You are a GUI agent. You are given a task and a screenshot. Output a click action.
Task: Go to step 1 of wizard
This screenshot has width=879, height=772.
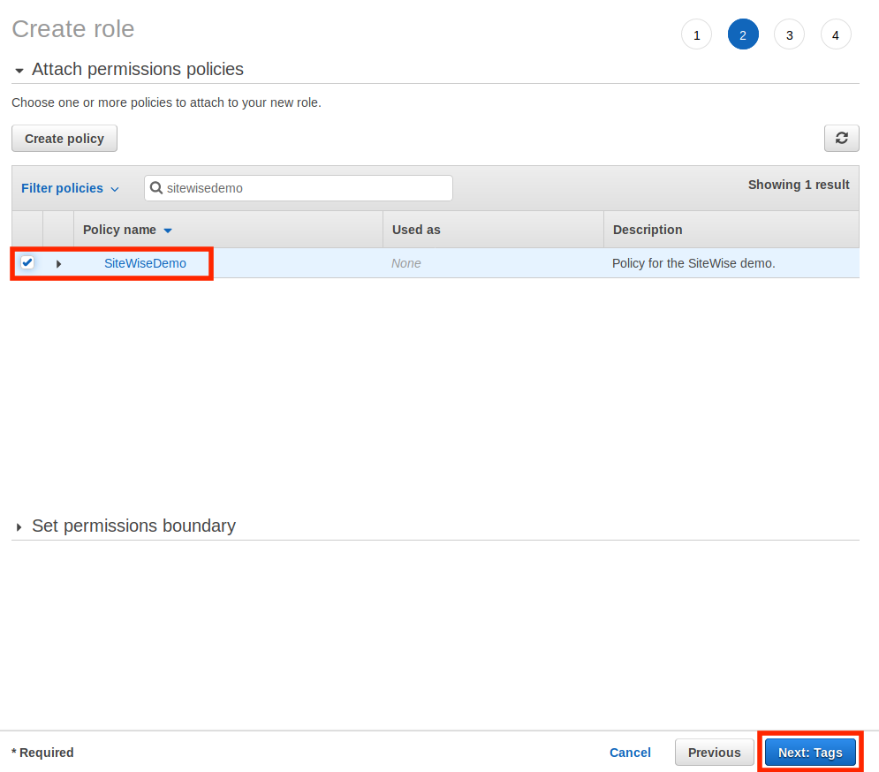point(696,35)
